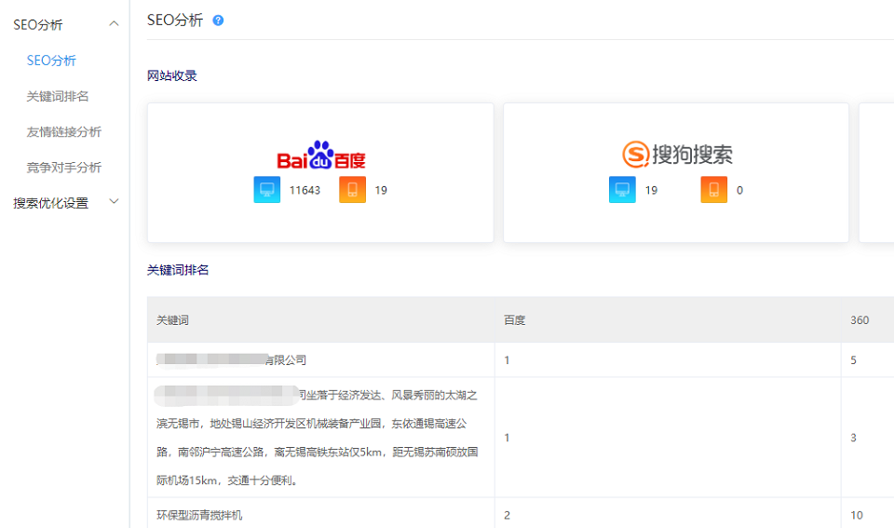Collapse the SEO分析 sidebar group
Viewport: 894px width, 528px height.
114,24
